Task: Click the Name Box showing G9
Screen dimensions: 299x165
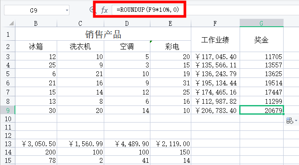Action: [36, 10]
